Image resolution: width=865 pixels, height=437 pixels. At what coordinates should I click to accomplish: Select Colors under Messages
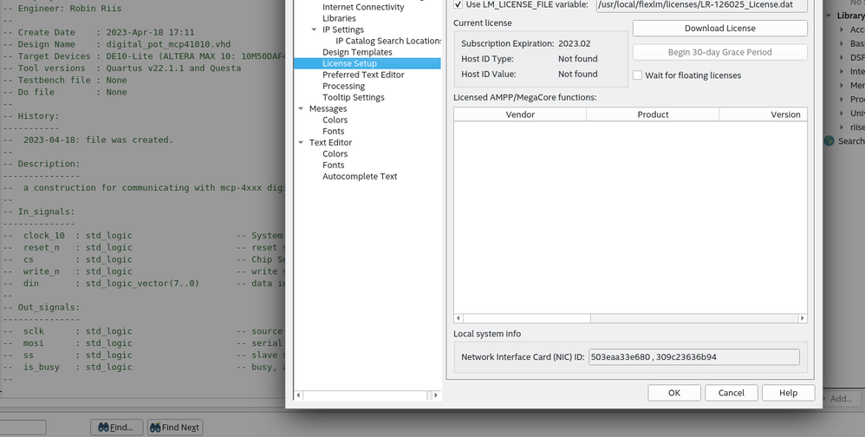335,120
